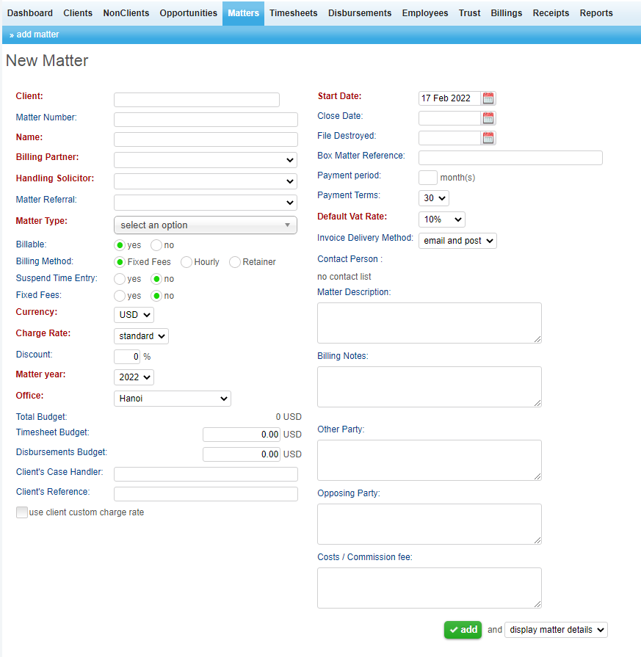Open the Timesheets tab
The width and height of the screenshot is (641, 657).
pyautogui.click(x=293, y=13)
